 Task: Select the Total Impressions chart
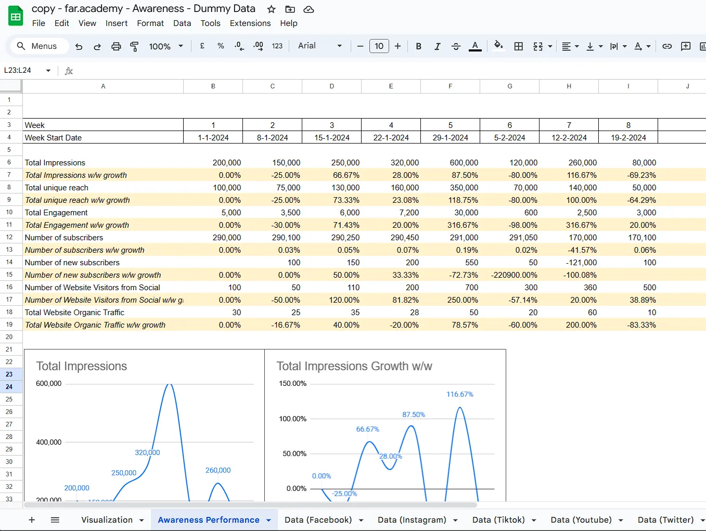[x=144, y=425]
